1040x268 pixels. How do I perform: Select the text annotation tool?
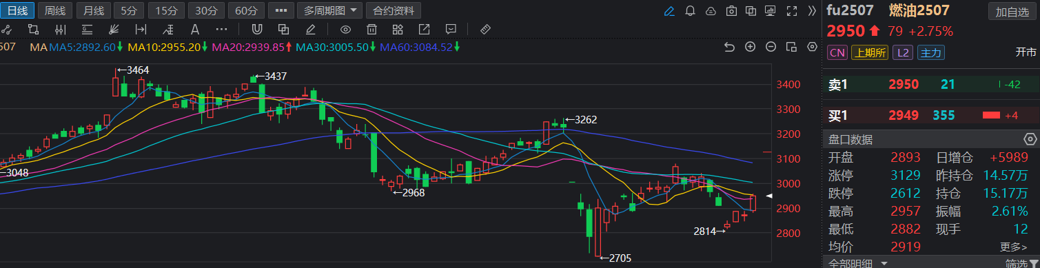(195, 29)
